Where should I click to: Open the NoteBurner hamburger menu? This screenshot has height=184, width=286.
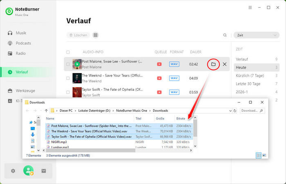[x=250, y=7]
